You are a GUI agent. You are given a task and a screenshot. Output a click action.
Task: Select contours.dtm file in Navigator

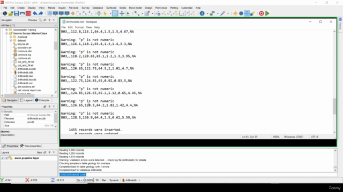(x=25, y=51)
